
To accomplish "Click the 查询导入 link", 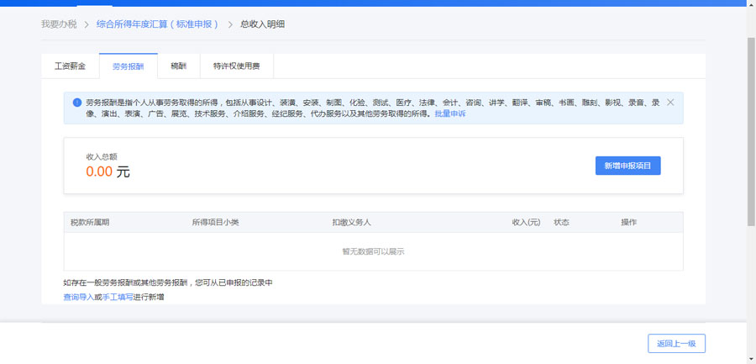I will click(78, 298).
